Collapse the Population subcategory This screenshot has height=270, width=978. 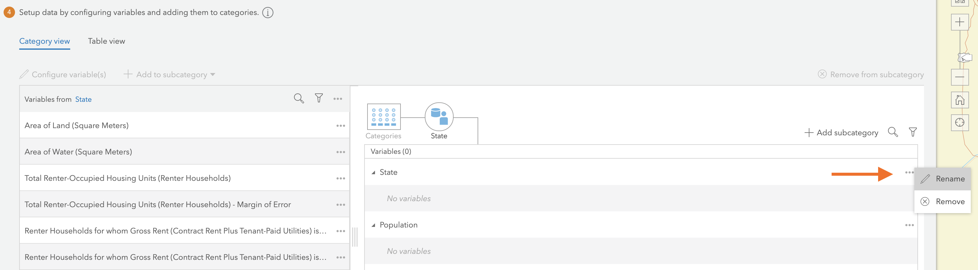tap(373, 225)
